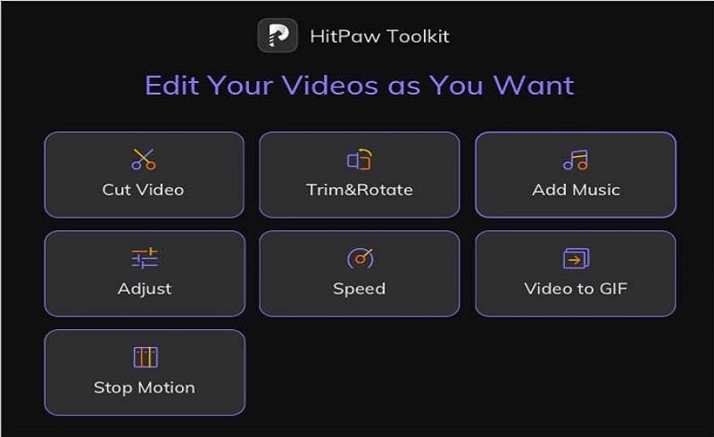
Task: Choose the Trim&Rotate text label
Action: tap(360, 190)
